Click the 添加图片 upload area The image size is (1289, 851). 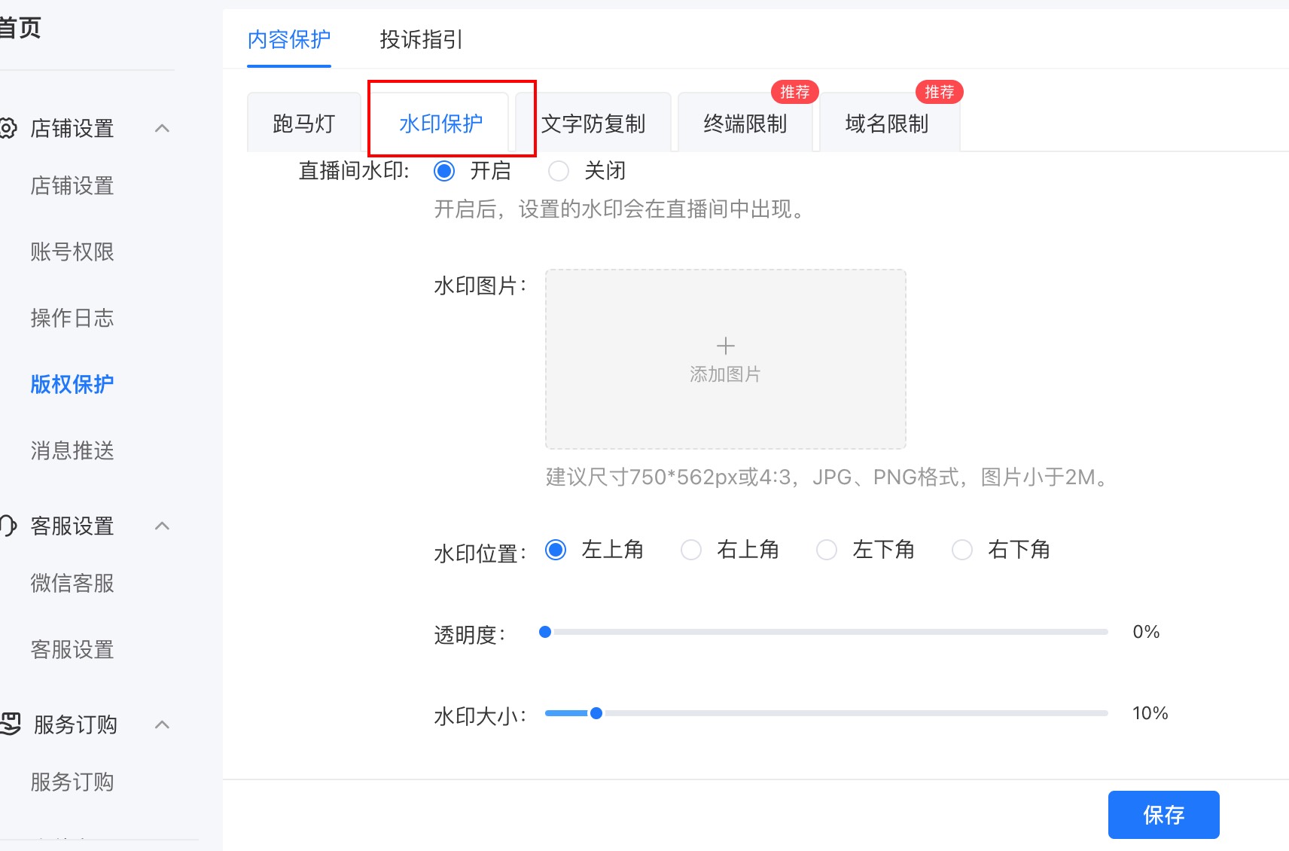point(725,359)
